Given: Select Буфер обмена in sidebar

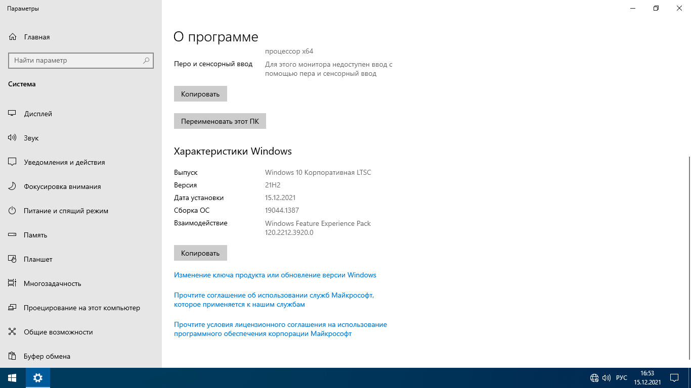Looking at the screenshot, I should click(81, 356).
